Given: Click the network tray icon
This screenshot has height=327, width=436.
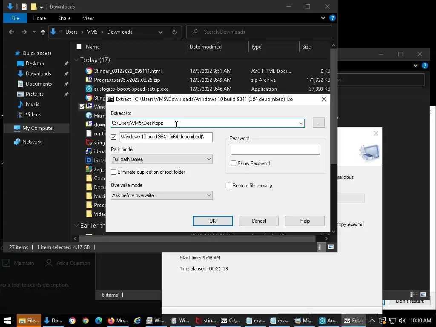Looking at the screenshot, I should [x=392, y=321].
